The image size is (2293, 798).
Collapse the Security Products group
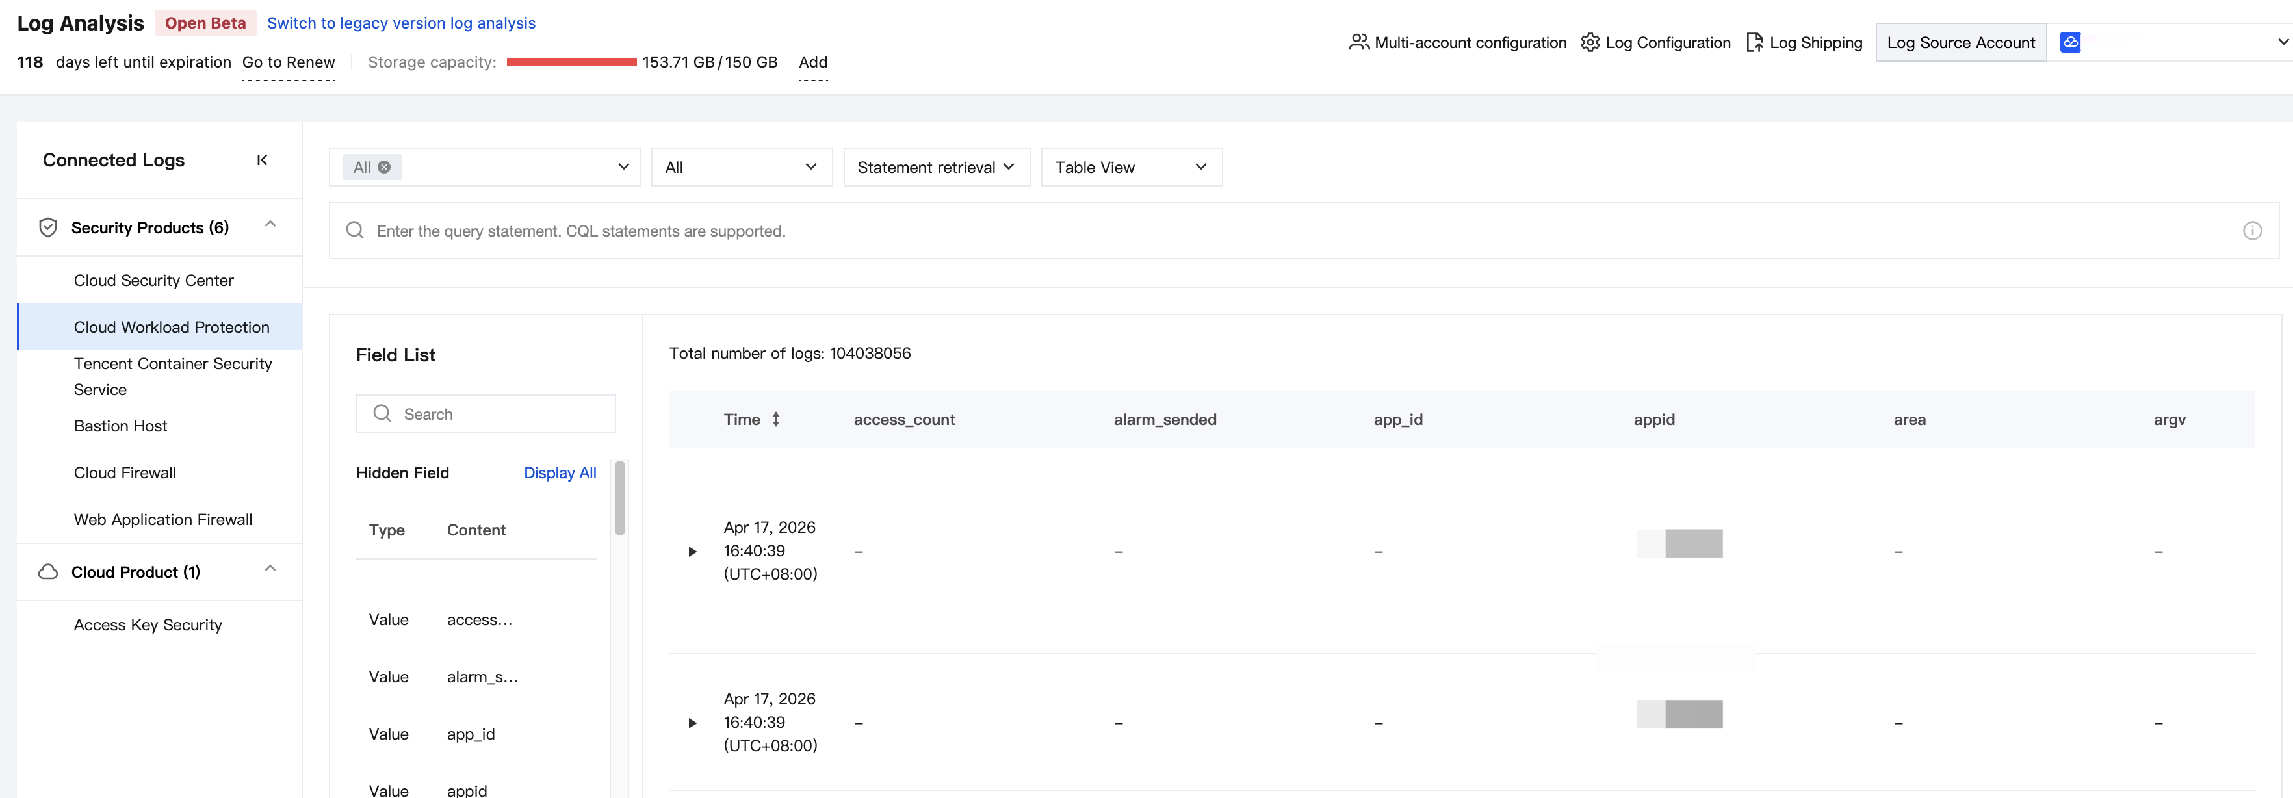[270, 224]
